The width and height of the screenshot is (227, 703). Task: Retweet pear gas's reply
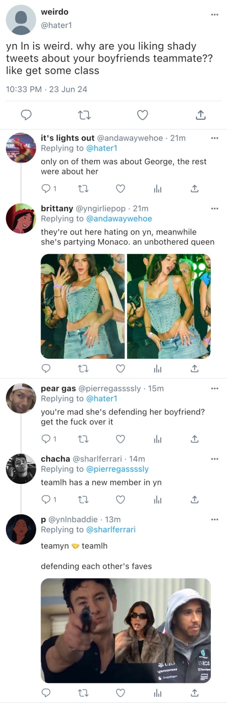83,439
